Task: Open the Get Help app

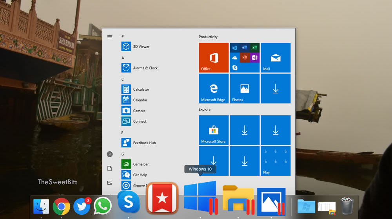Action: pos(134,175)
